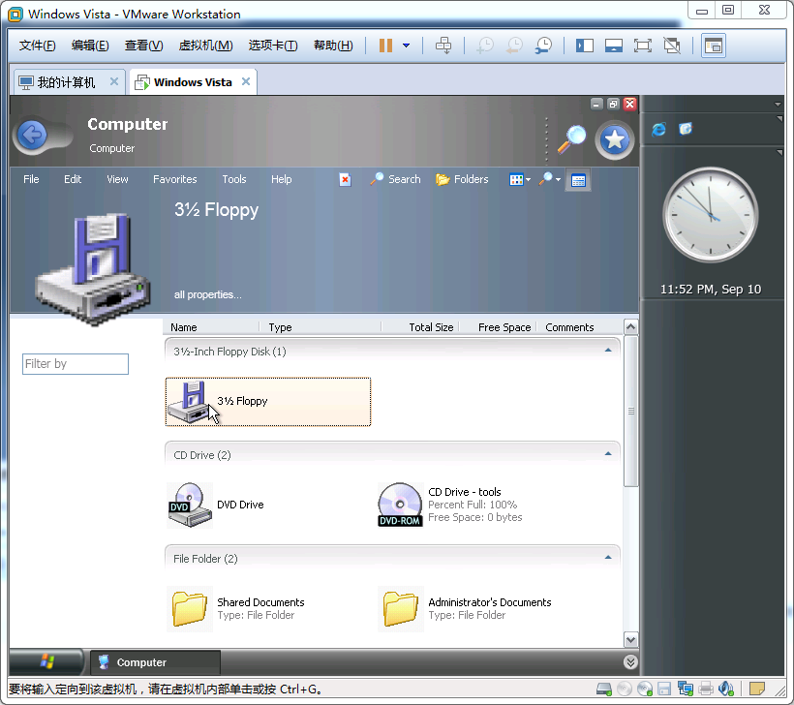The image size is (794, 705).
Task: Select the DVD Drive item
Action: point(218,505)
